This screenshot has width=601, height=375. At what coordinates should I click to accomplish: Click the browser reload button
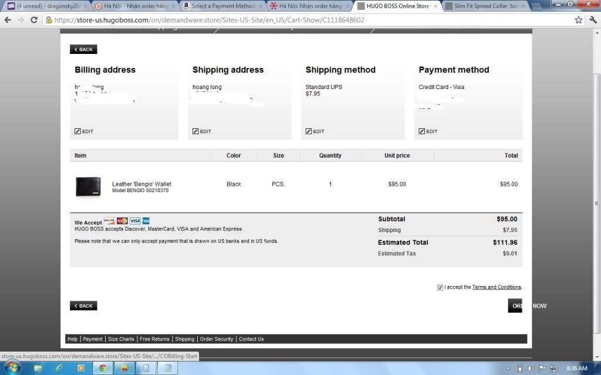(34, 19)
